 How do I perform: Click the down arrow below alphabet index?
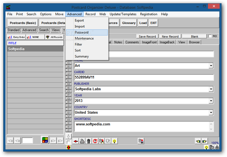click(x=69, y=136)
